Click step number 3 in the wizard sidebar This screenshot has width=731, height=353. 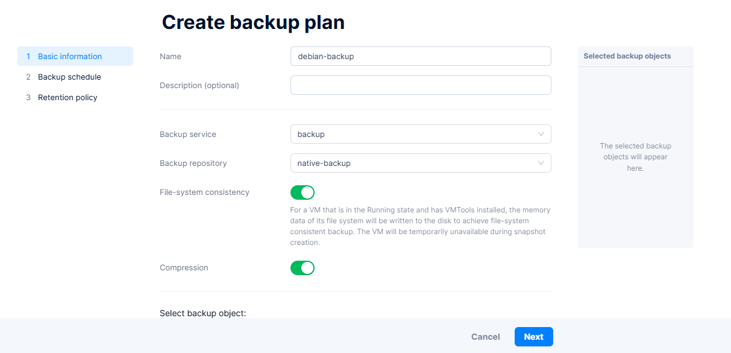[28, 97]
